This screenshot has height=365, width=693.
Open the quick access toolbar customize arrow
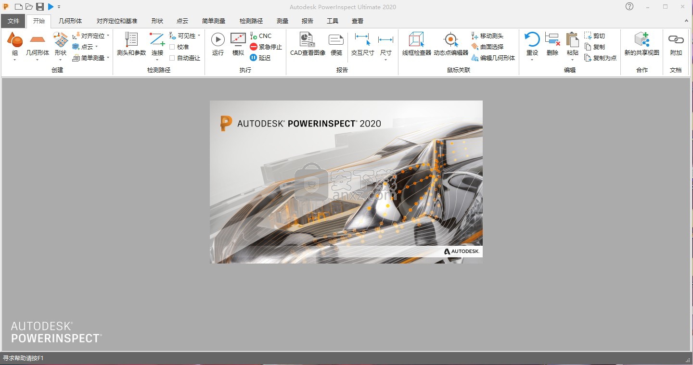coord(59,7)
